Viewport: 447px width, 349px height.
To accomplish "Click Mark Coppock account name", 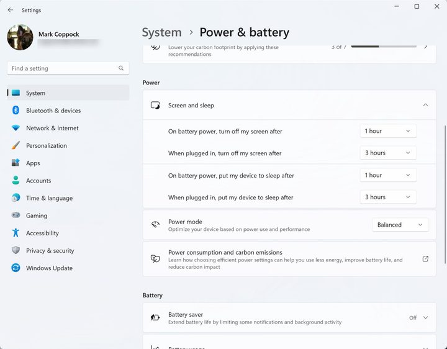I will 59,34.
